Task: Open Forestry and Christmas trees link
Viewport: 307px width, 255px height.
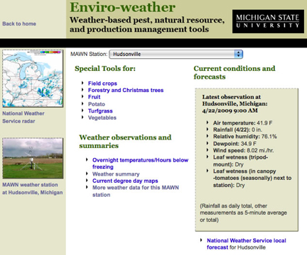Action: (126, 90)
